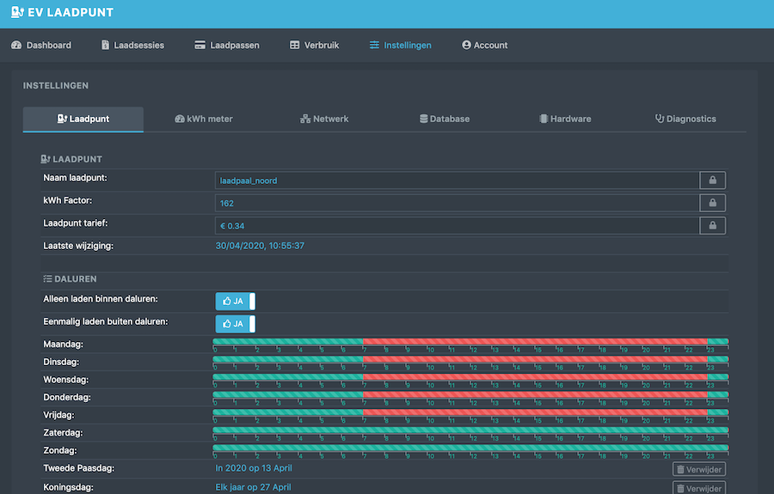The image size is (774, 494).
Task: Open the Verbruik navigation item
Action: 314,45
